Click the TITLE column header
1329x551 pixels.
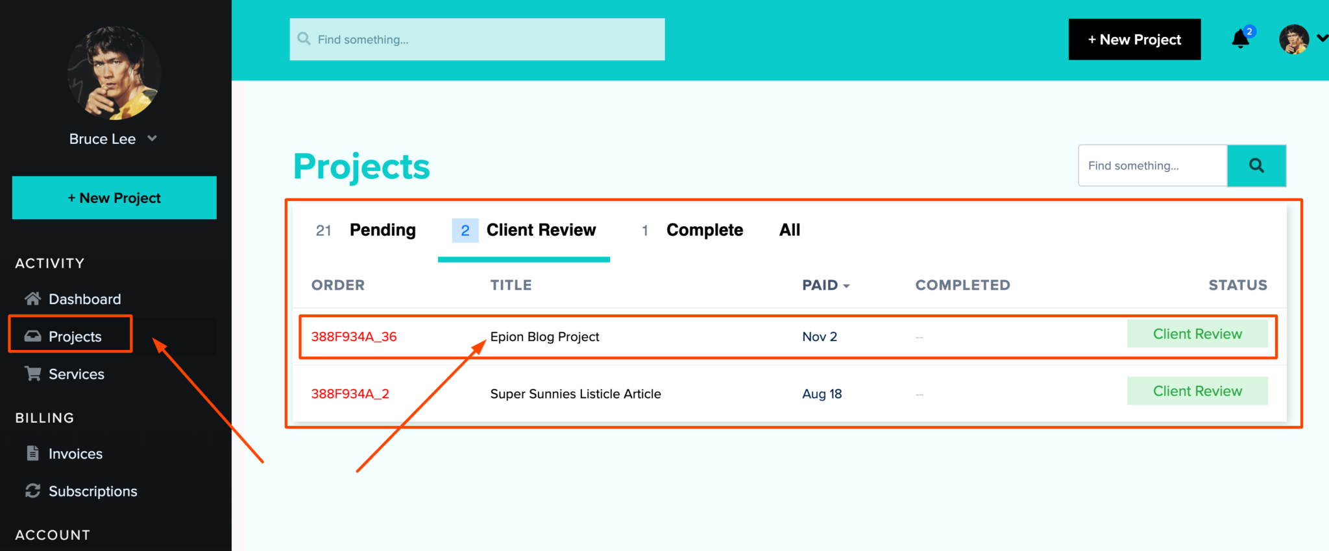(x=511, y=285)
